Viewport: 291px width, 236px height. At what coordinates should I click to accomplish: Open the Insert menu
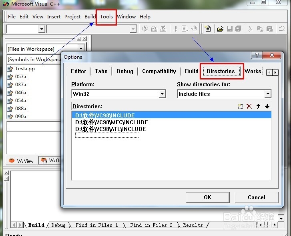pyautogui.click(x=54, y=17)
